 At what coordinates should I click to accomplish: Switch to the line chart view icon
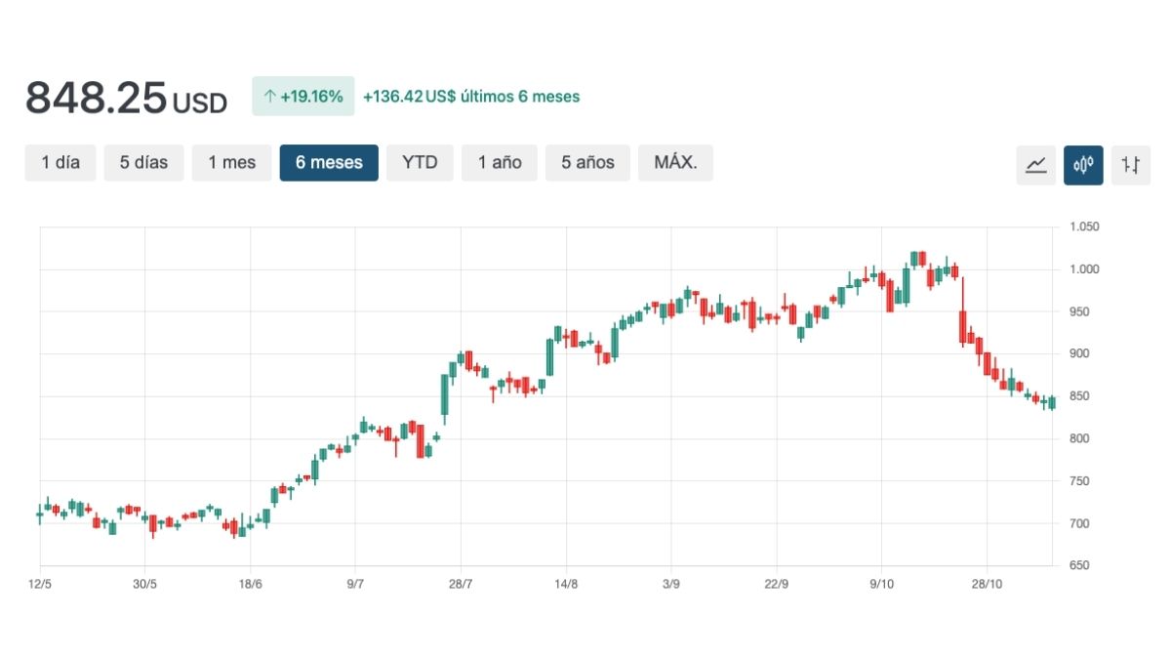pyautogui.click(x=1035, y=164)
